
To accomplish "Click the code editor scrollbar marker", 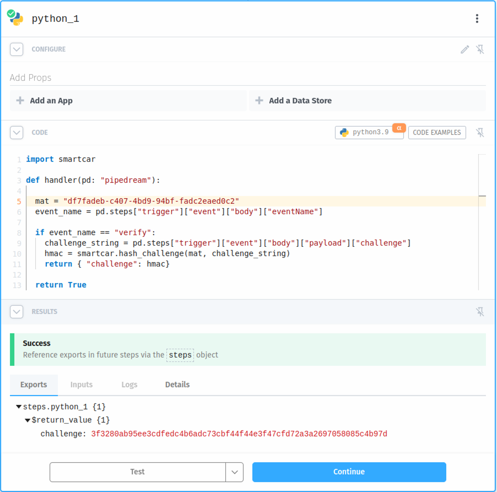I will (x=482, y=196).
